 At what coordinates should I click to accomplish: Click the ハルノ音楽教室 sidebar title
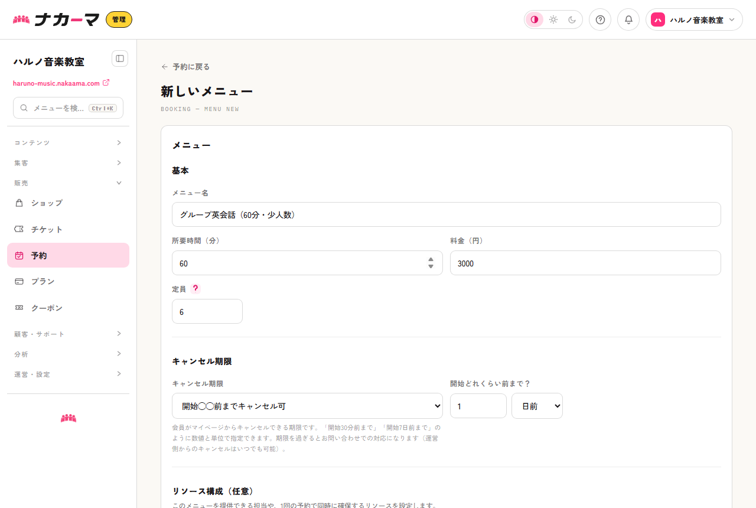coord(48,62)
